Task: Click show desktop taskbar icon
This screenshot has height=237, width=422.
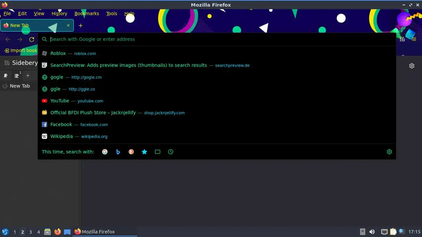Action: coord(67,232)
